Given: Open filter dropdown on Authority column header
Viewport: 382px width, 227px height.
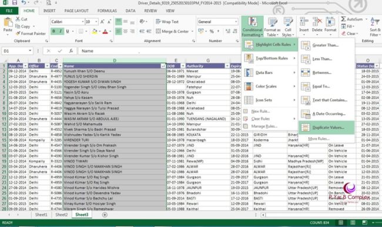Looking at the screenshot, I should [x=227, y=66].
